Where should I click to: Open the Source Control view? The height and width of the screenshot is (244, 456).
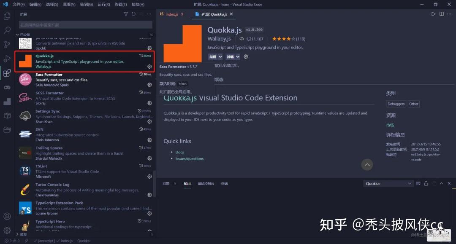7,44
